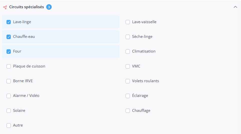Image resolution: width=241 pixels, height=134 pixels.
Task: Check the Alarme / Vidéo option
Action: click(8, 96)
